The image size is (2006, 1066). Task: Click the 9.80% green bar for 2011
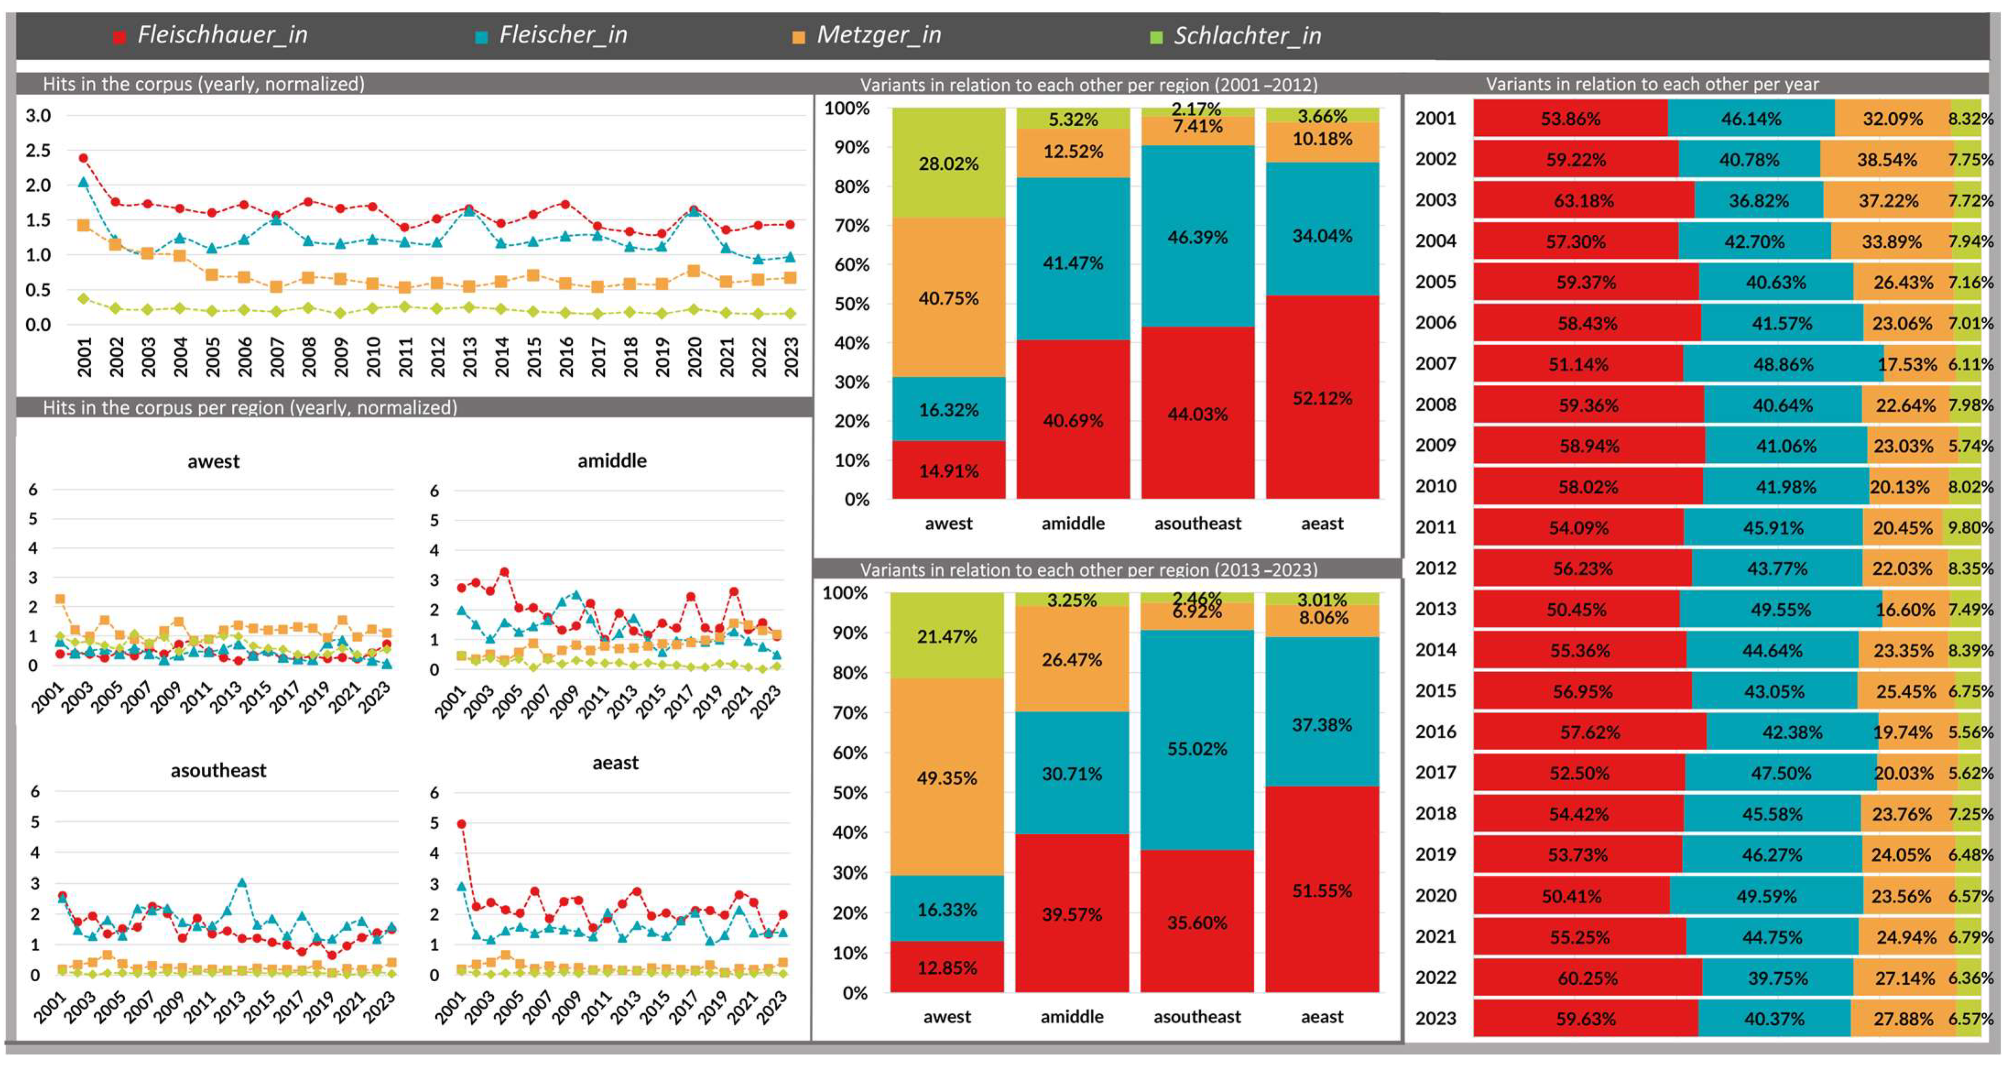click(1963, 527)
